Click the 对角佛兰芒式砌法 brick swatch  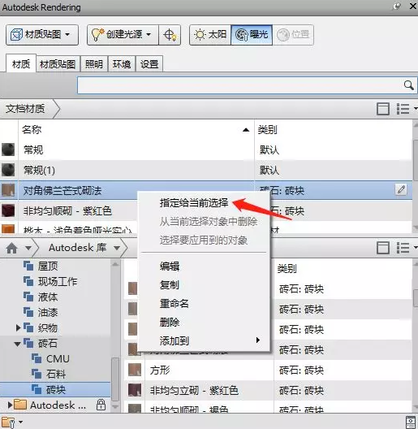tap(8, 190)
